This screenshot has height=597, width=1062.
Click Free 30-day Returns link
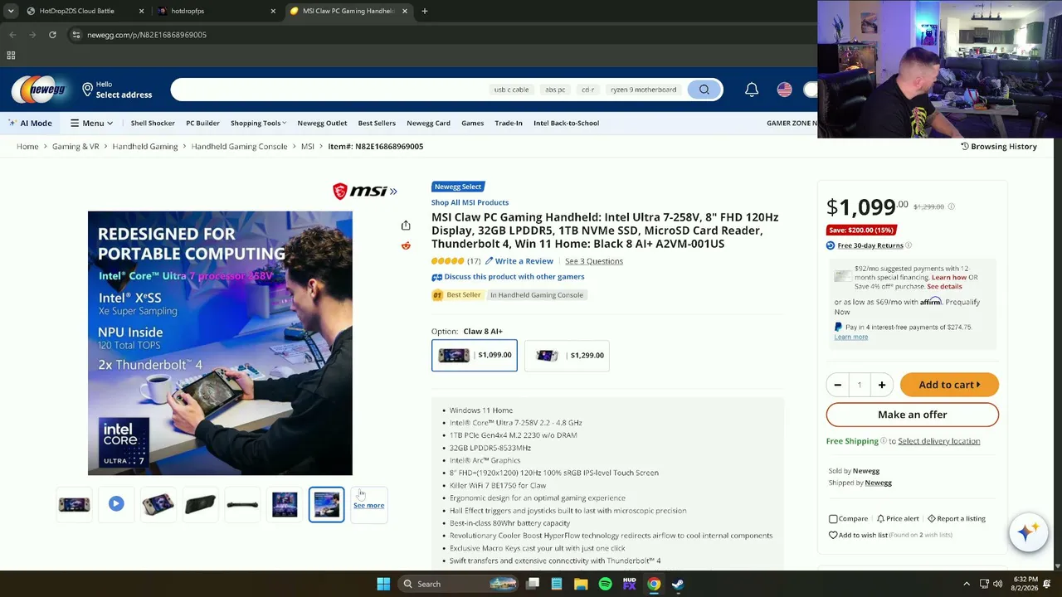coord(870,245)
